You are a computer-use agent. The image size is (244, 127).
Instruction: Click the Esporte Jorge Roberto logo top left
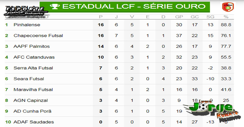coord(26,11)
